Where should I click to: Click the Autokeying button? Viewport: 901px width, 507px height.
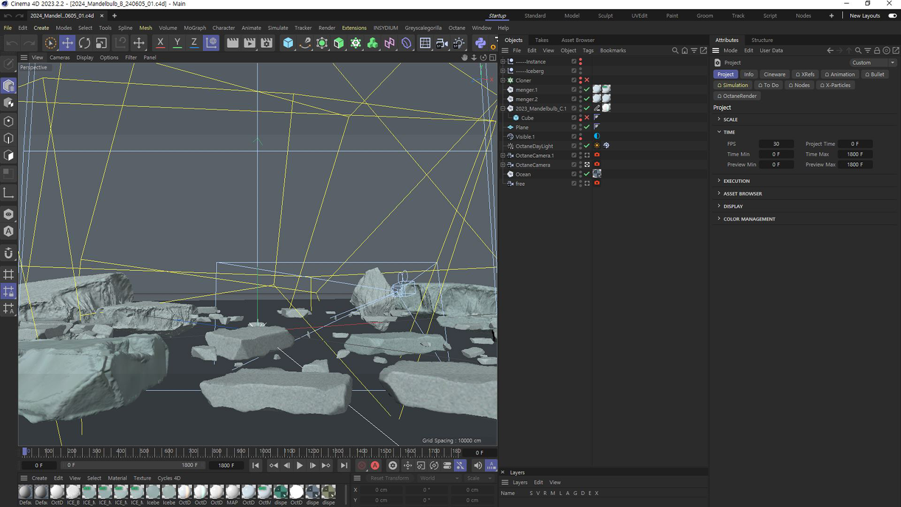[x=375, y=465]
